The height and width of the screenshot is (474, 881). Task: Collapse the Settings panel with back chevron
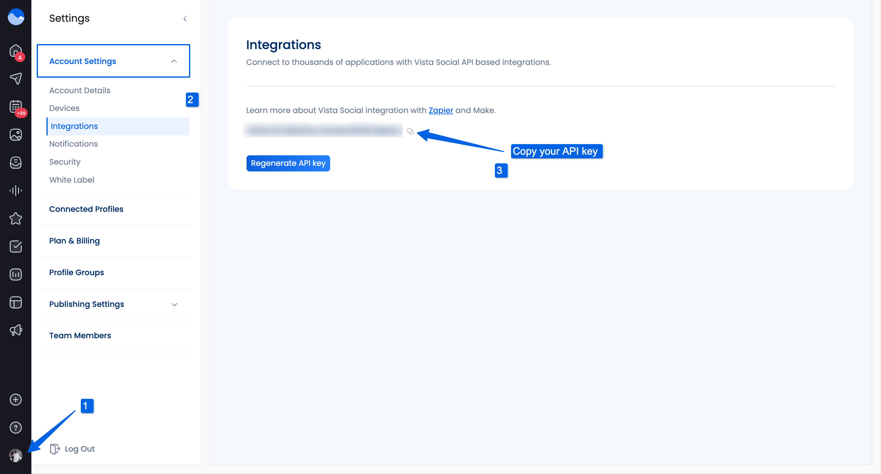pos(185,19)
